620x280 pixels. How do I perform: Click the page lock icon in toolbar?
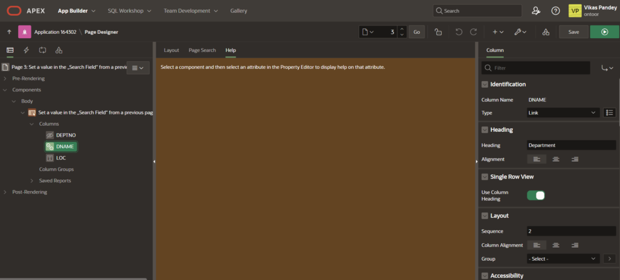[x=438, y=32]
